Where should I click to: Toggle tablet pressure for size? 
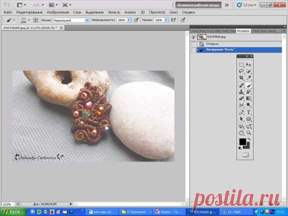[x=182, y=20]
